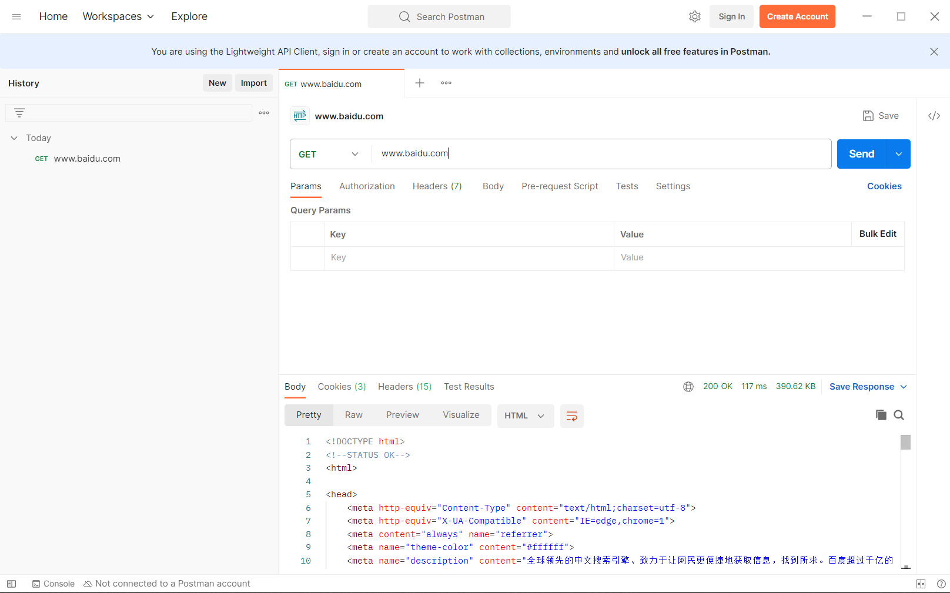Show network information globe icon
Image resolution: width=950 pixels, height=593 pixels.
click(x=688, y=387)
